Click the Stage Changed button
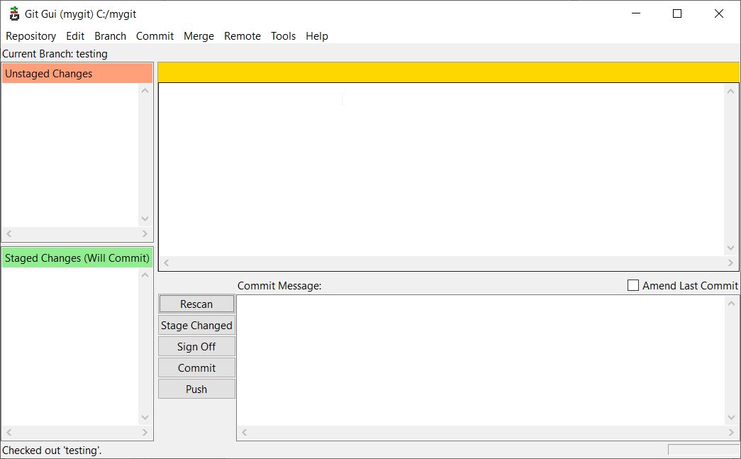The width and height of the screenshot is (741, 459). pyautogui.click(x=196, y=326)
